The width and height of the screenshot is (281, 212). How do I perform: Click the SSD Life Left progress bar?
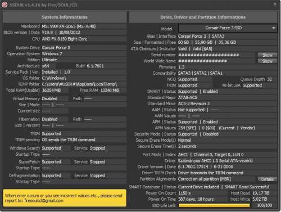coord(214,205)
